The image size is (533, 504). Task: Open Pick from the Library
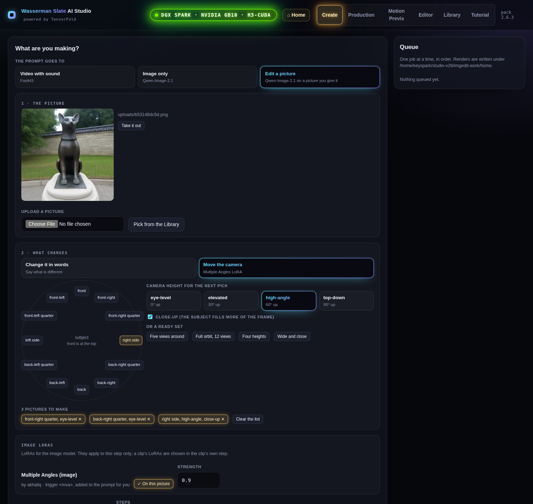tap(156, 224)
